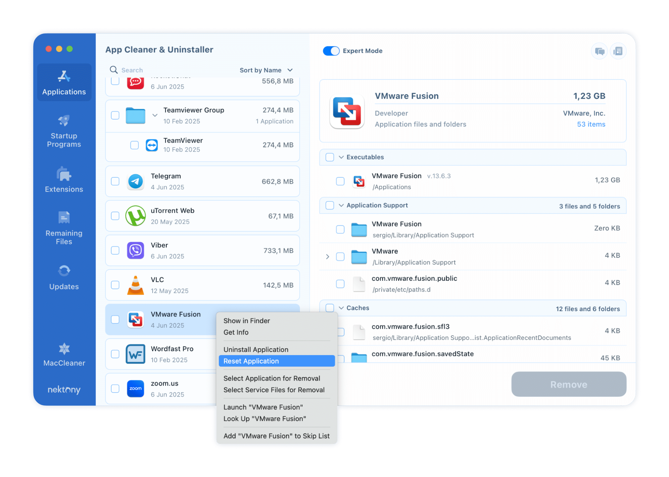Select Show in Finder in the context menu
The height and width of the screenshot is (477, 669).
pyautogui.click(x=247, y=320)
